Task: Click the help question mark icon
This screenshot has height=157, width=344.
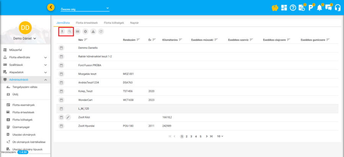Action: click(293, 8)
